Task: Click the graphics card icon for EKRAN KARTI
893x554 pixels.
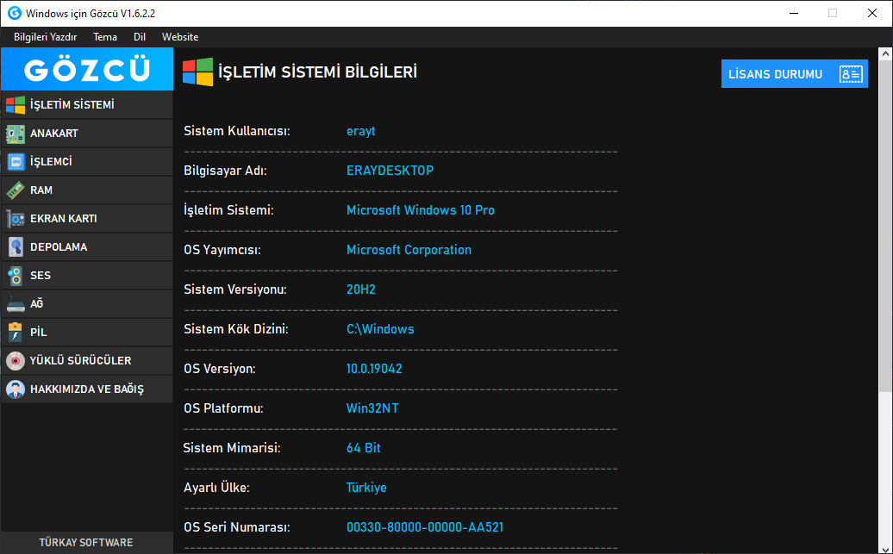Action: 16,219
